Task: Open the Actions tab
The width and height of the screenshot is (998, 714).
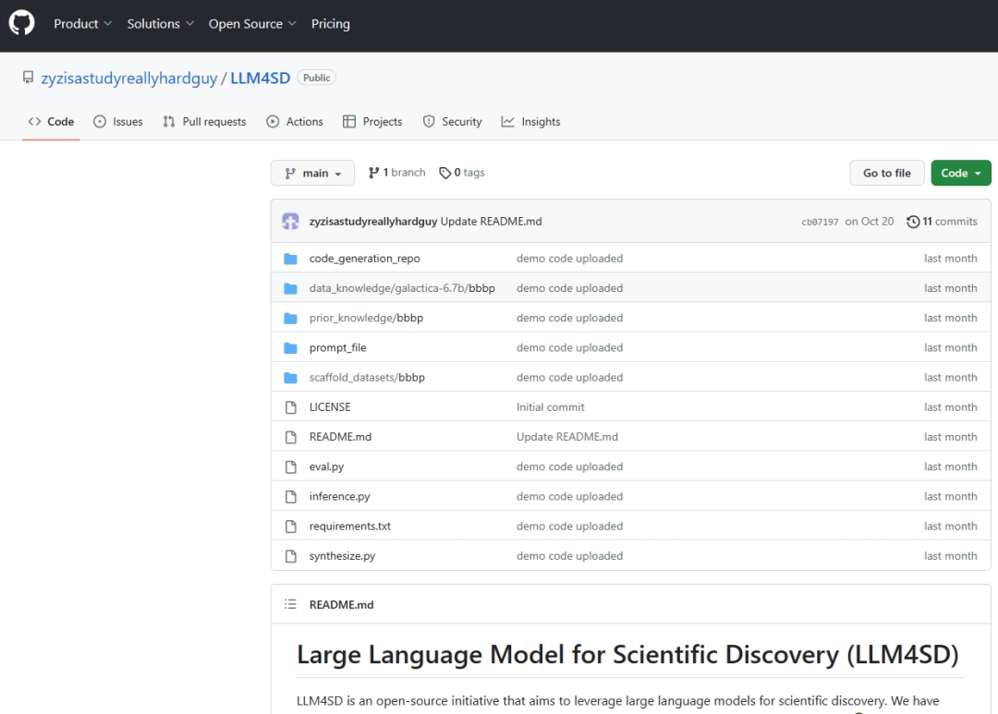Action: 295,122
